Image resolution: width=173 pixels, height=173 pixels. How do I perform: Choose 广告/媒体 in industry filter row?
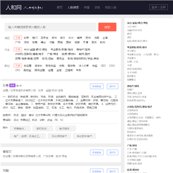point(53,54)
